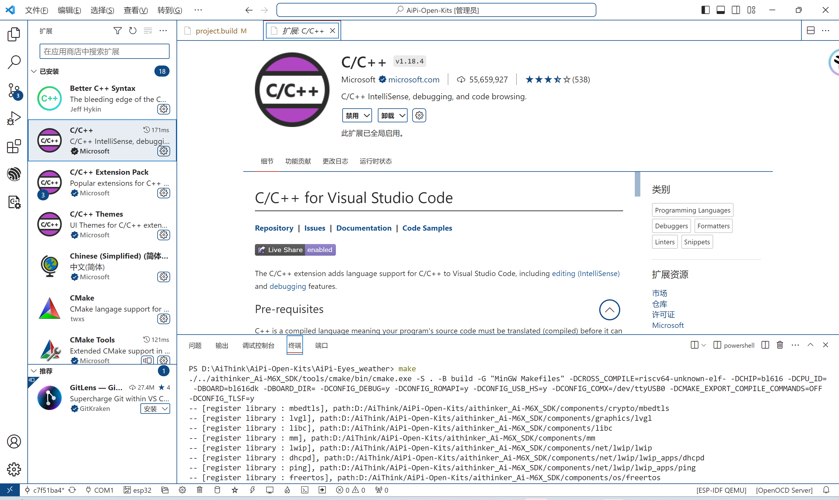Open the Search view in activity bar
The image size is (839, 500).
point(14,62)
